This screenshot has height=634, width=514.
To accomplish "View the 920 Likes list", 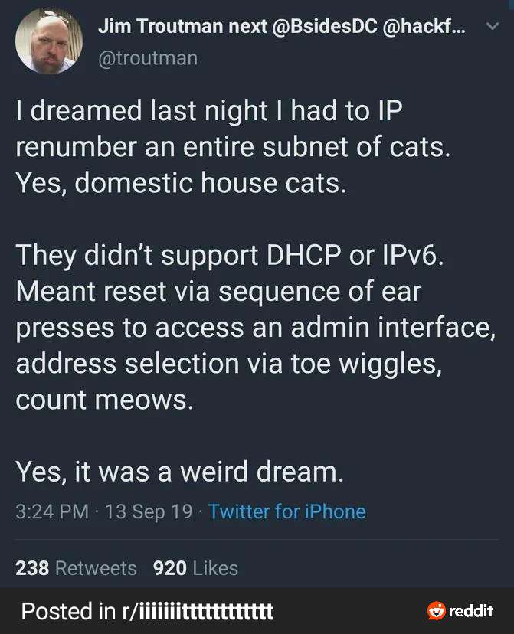I will tap(195, 568).
